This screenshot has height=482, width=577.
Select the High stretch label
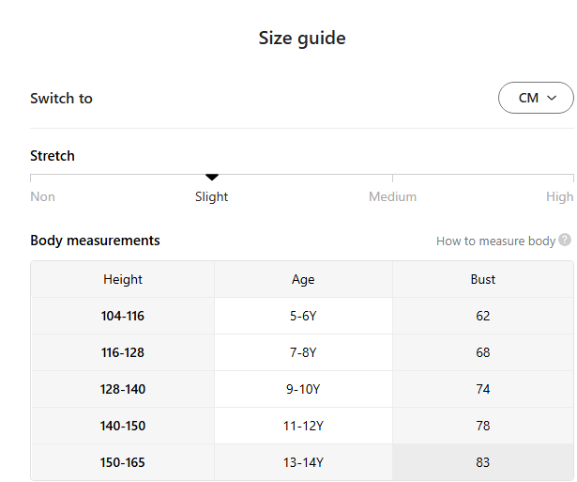(559, 196)
